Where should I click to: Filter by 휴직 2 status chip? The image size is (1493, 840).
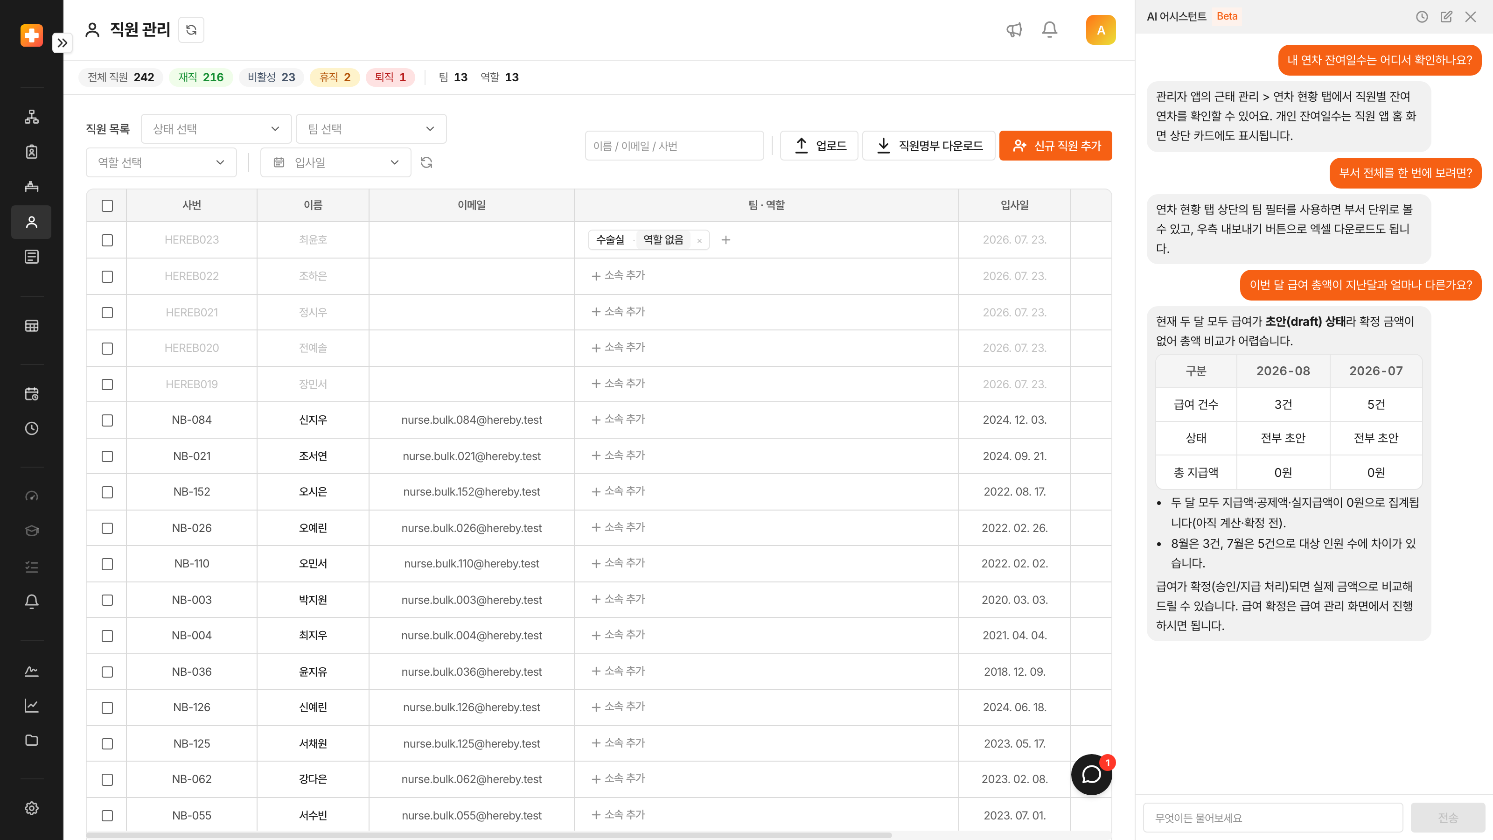pos(335,77)
